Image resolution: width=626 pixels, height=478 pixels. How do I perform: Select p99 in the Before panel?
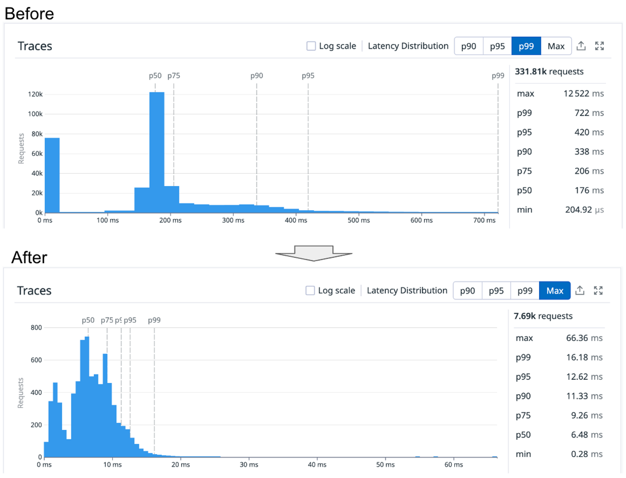(526, 46)
